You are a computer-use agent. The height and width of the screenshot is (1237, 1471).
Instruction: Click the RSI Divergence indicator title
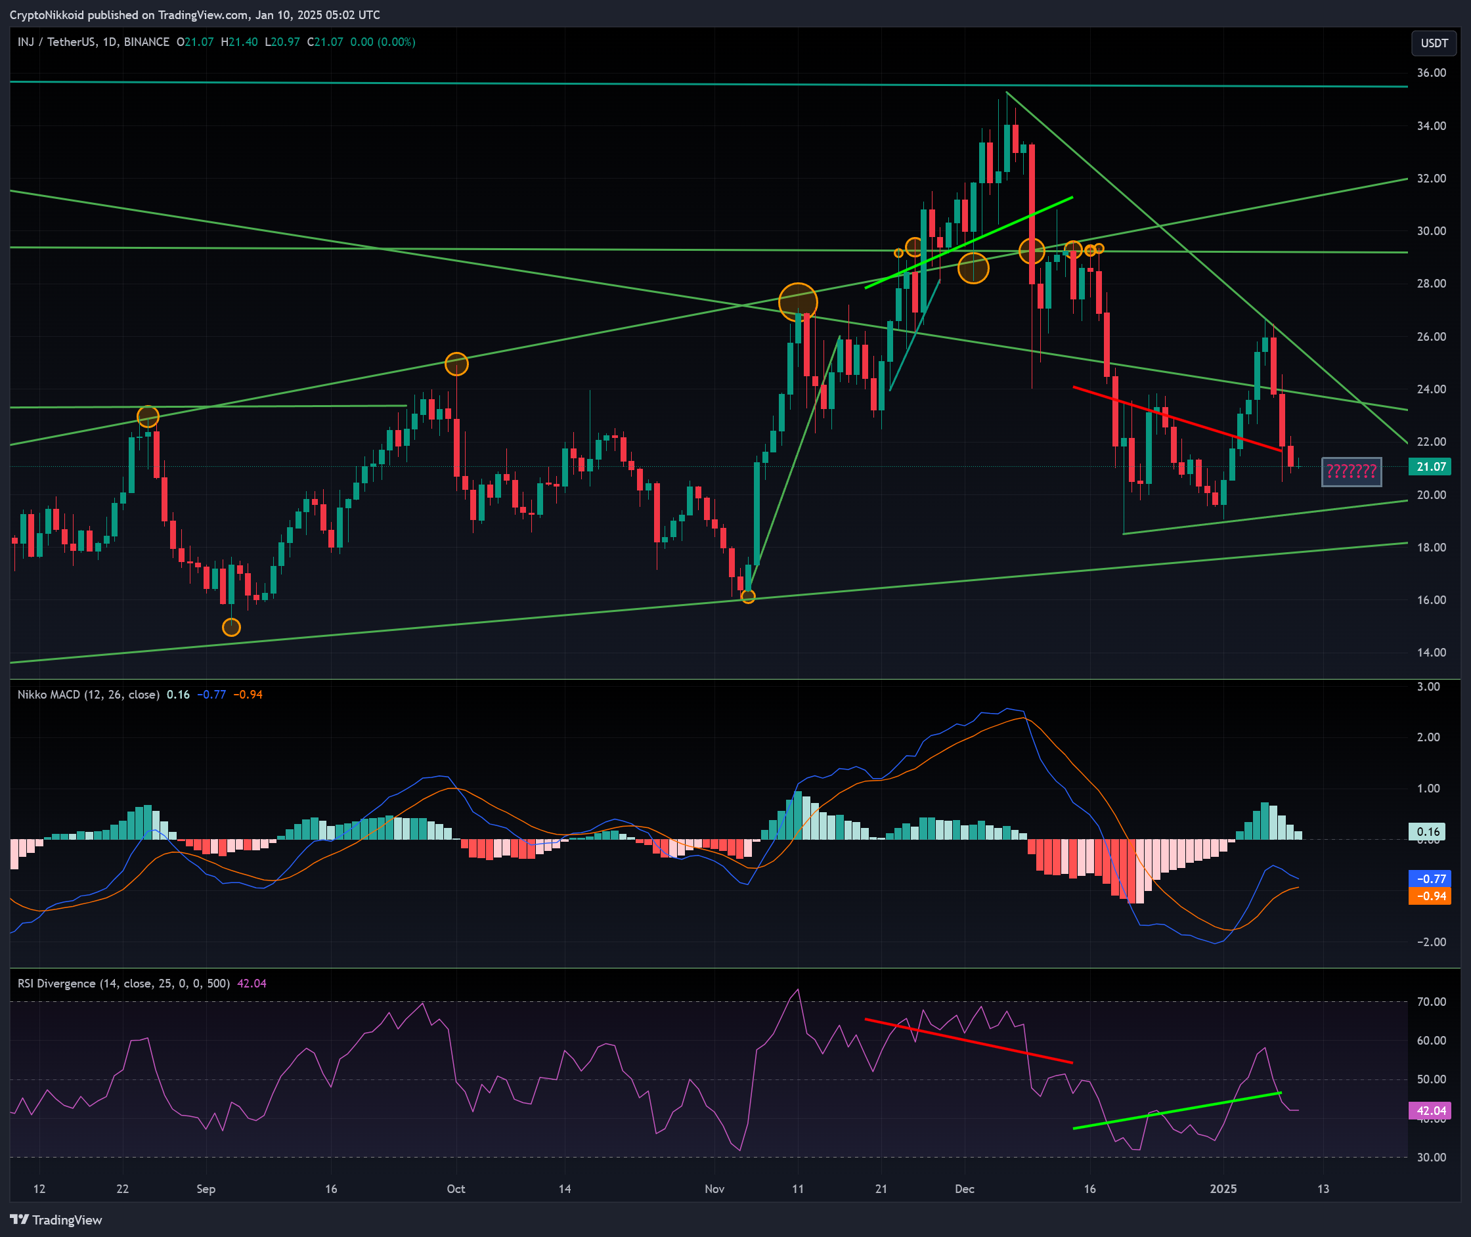pos(123,983)
